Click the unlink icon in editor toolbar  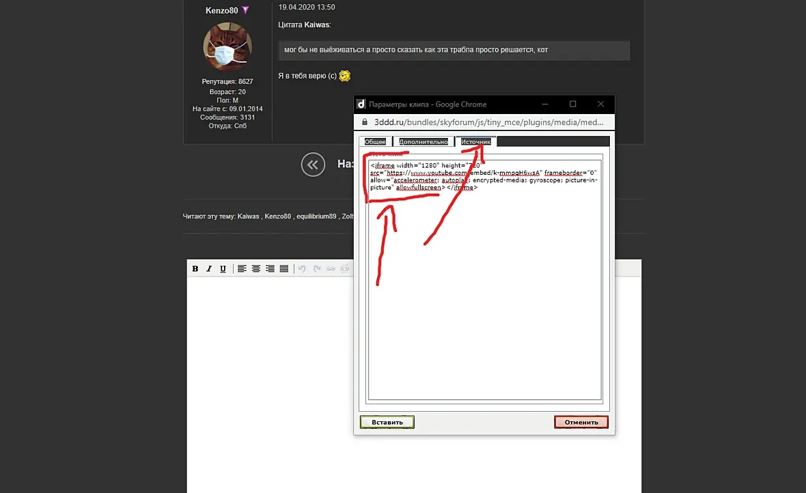click(x=345, y=268)
